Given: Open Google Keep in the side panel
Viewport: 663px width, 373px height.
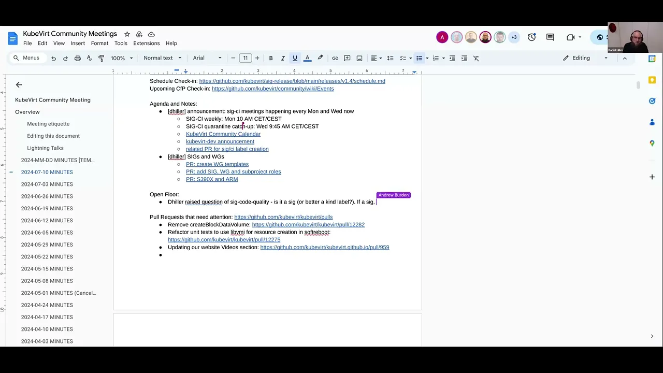Looking at the screenshot, I should click(x=652, y=80).
